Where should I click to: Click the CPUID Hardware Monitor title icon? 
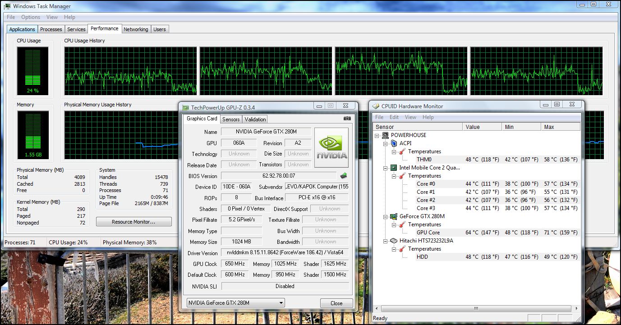pos(376,106)
